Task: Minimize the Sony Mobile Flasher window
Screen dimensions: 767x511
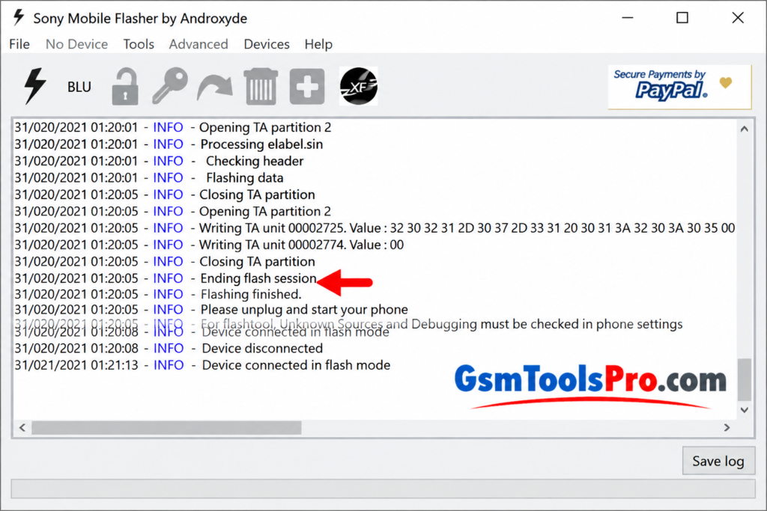Action: pos(628,18)
